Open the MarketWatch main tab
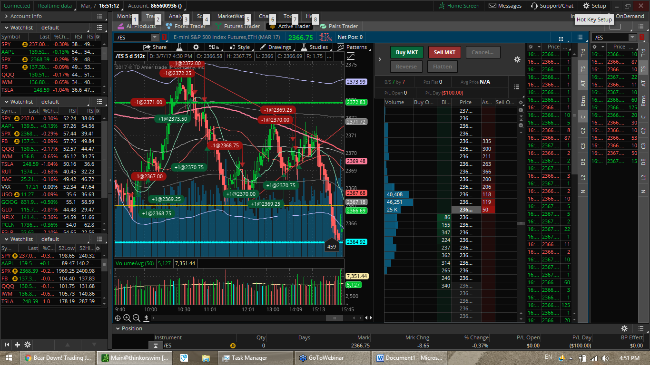 coord(232,16)
